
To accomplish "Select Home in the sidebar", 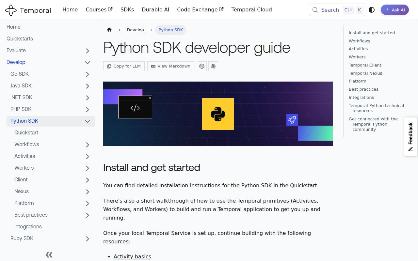I will click(13, 27).
